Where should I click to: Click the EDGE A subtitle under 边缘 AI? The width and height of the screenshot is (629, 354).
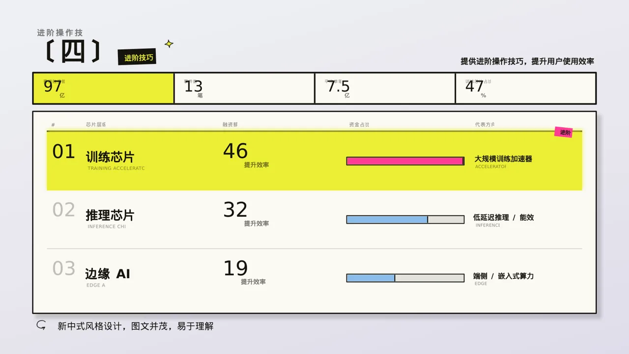[x=96, y=285]
